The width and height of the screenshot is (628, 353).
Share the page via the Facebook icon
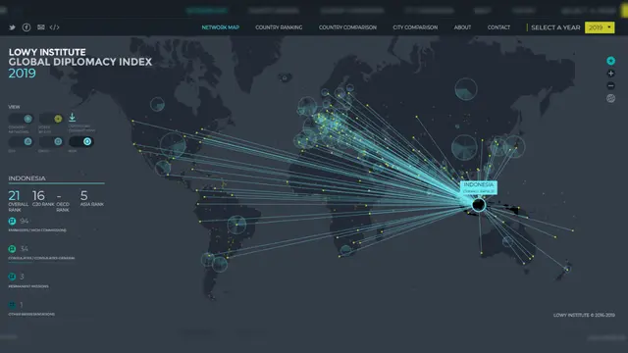26,27
